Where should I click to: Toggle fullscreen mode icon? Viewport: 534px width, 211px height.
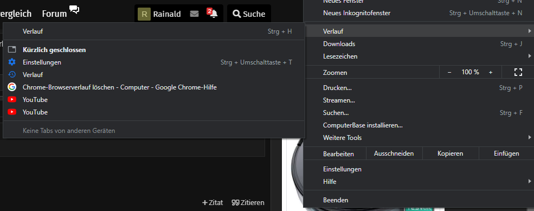tap(518, 72)
